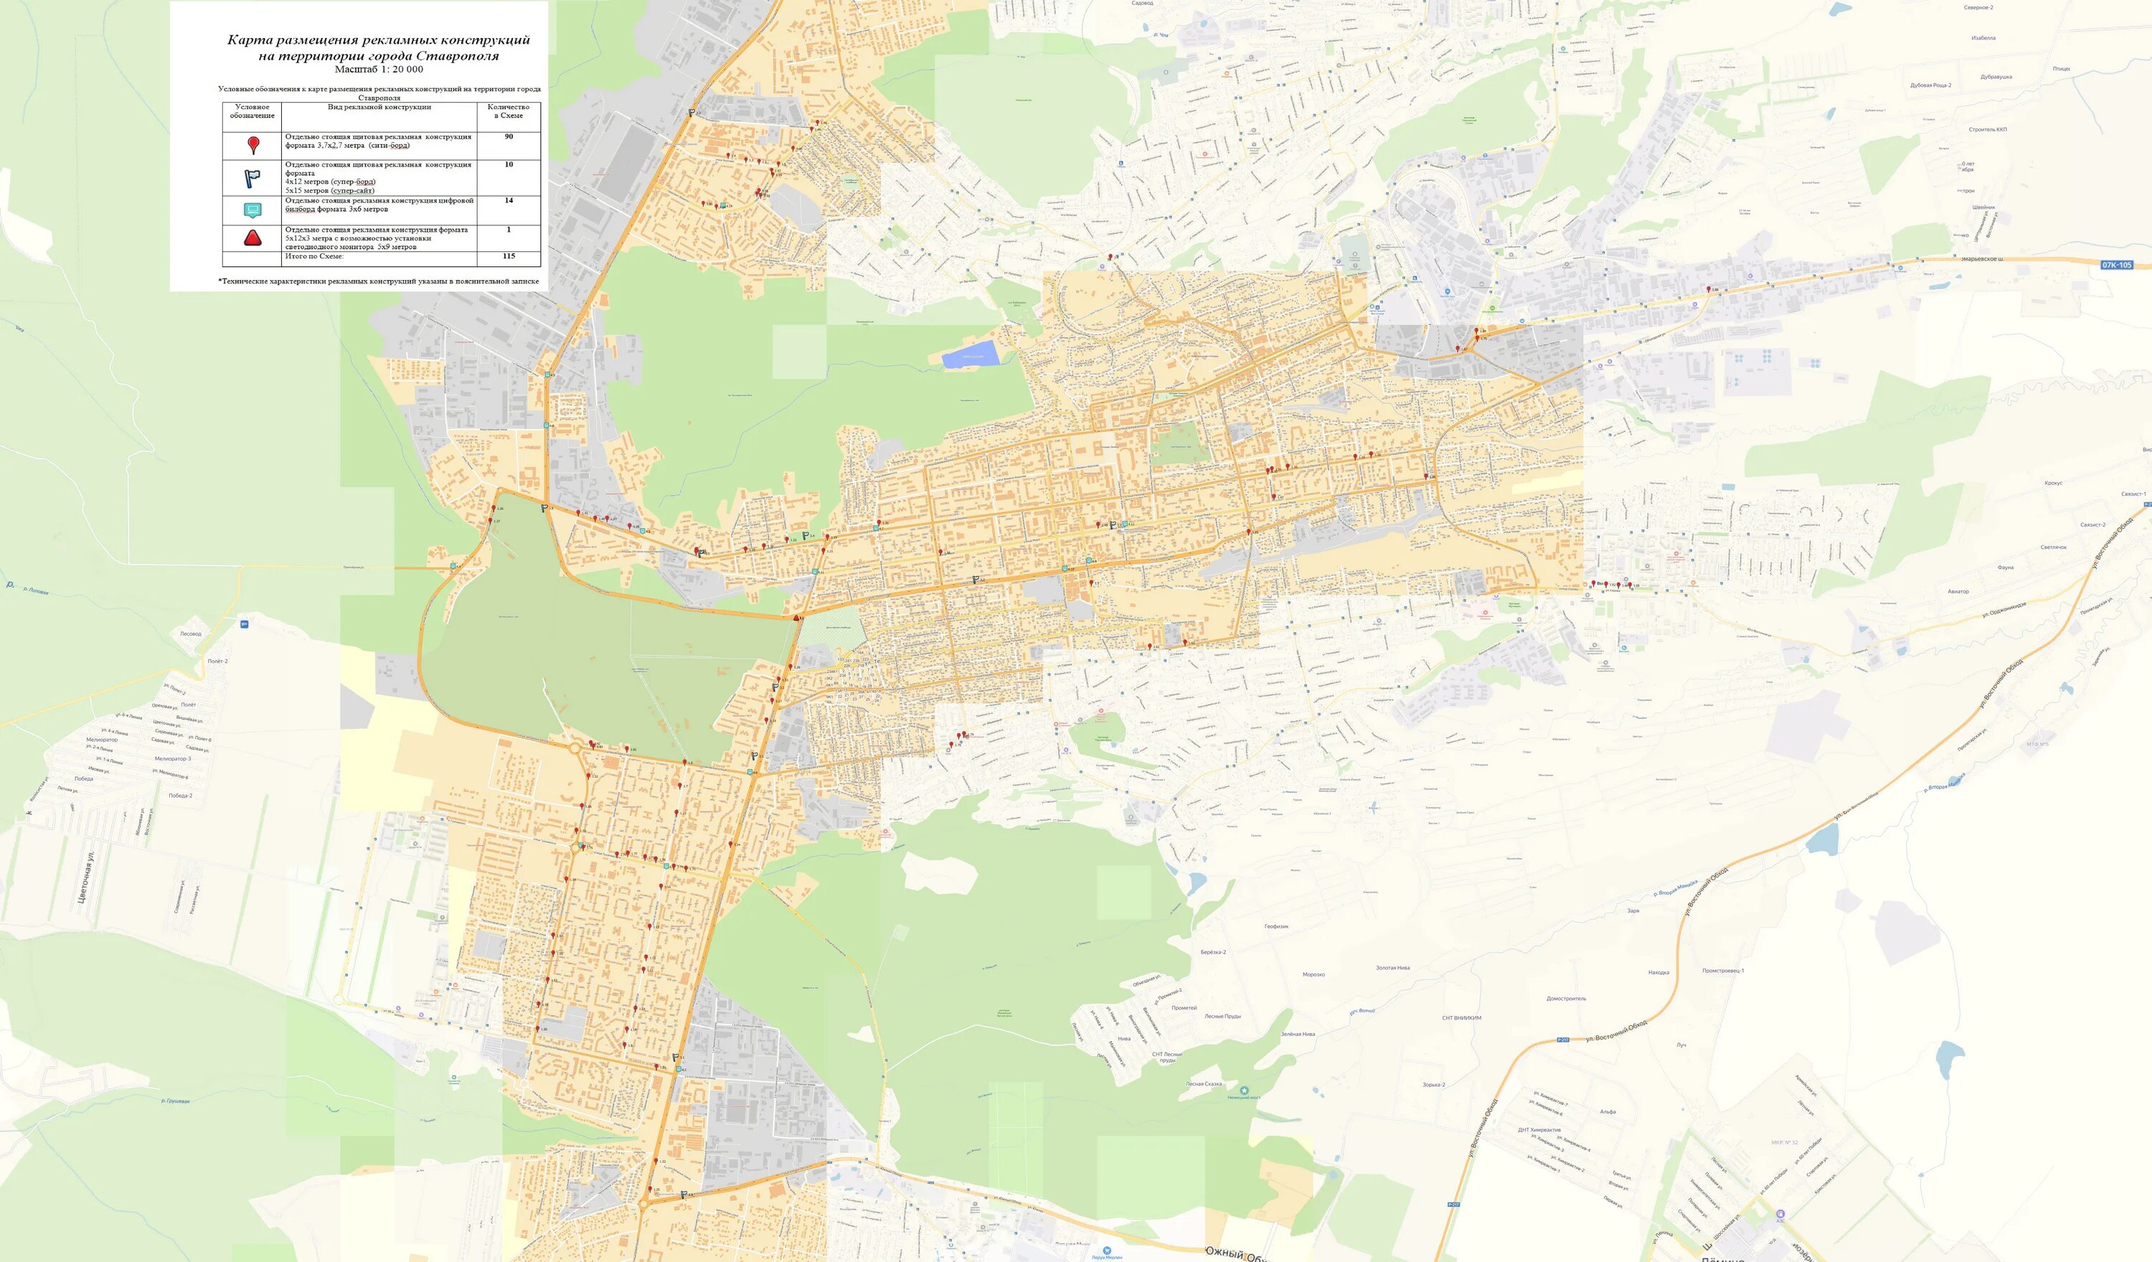This screenshot has height=1262, width=2152.
Task: Click the 'Вид рекламной конструкции' column header
Action: [x=379, y=108]
